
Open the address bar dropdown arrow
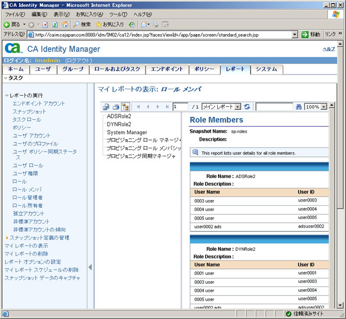[x=294, y=35]
